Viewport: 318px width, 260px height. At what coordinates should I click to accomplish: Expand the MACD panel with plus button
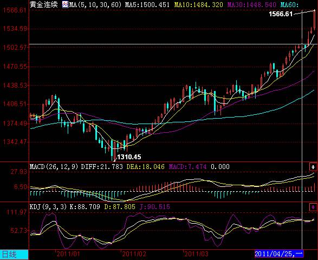(313, 167)
